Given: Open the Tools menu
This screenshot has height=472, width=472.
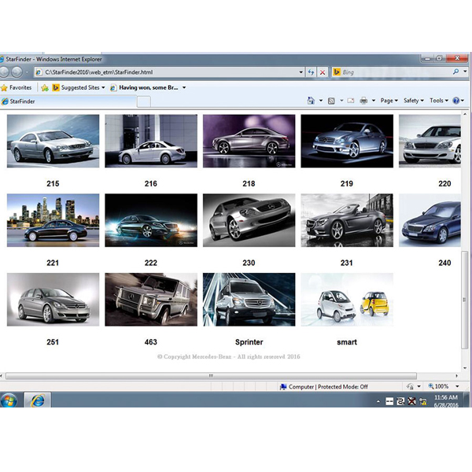Looking at the screenshot, I should (x=439, y=101).
